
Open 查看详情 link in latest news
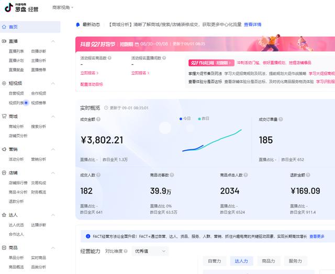coord(252,25)
